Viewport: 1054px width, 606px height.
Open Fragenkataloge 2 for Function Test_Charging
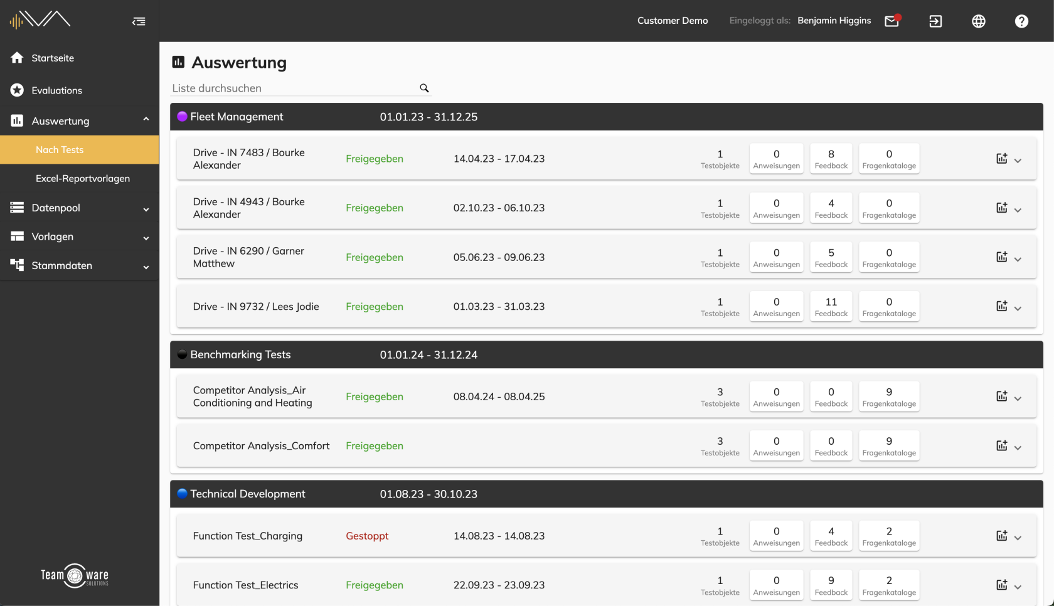click(889, 536)
